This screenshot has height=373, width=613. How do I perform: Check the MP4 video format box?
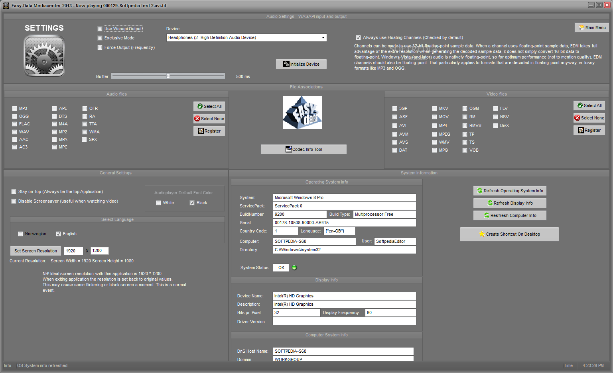pyautogui.click(x=434, y=125)
